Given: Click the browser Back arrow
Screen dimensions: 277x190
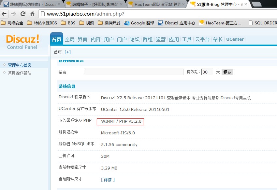Looking at the screenshot, I should (4, 14).
